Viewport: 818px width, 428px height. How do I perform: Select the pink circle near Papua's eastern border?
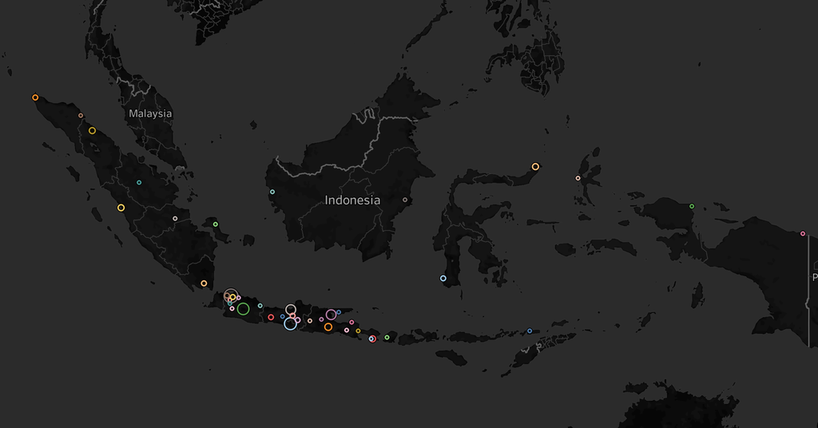pos(803,233)
